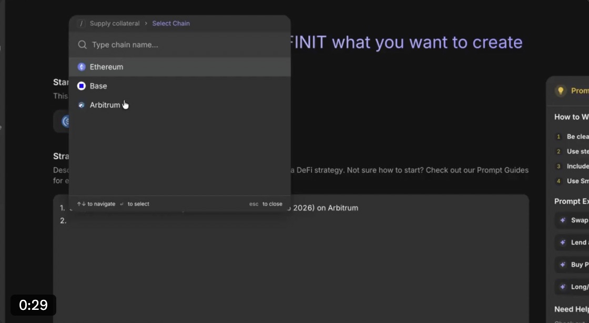589x323 pixels.
Task: Click the 'to select' enter hint
Action: click(135, 204)
